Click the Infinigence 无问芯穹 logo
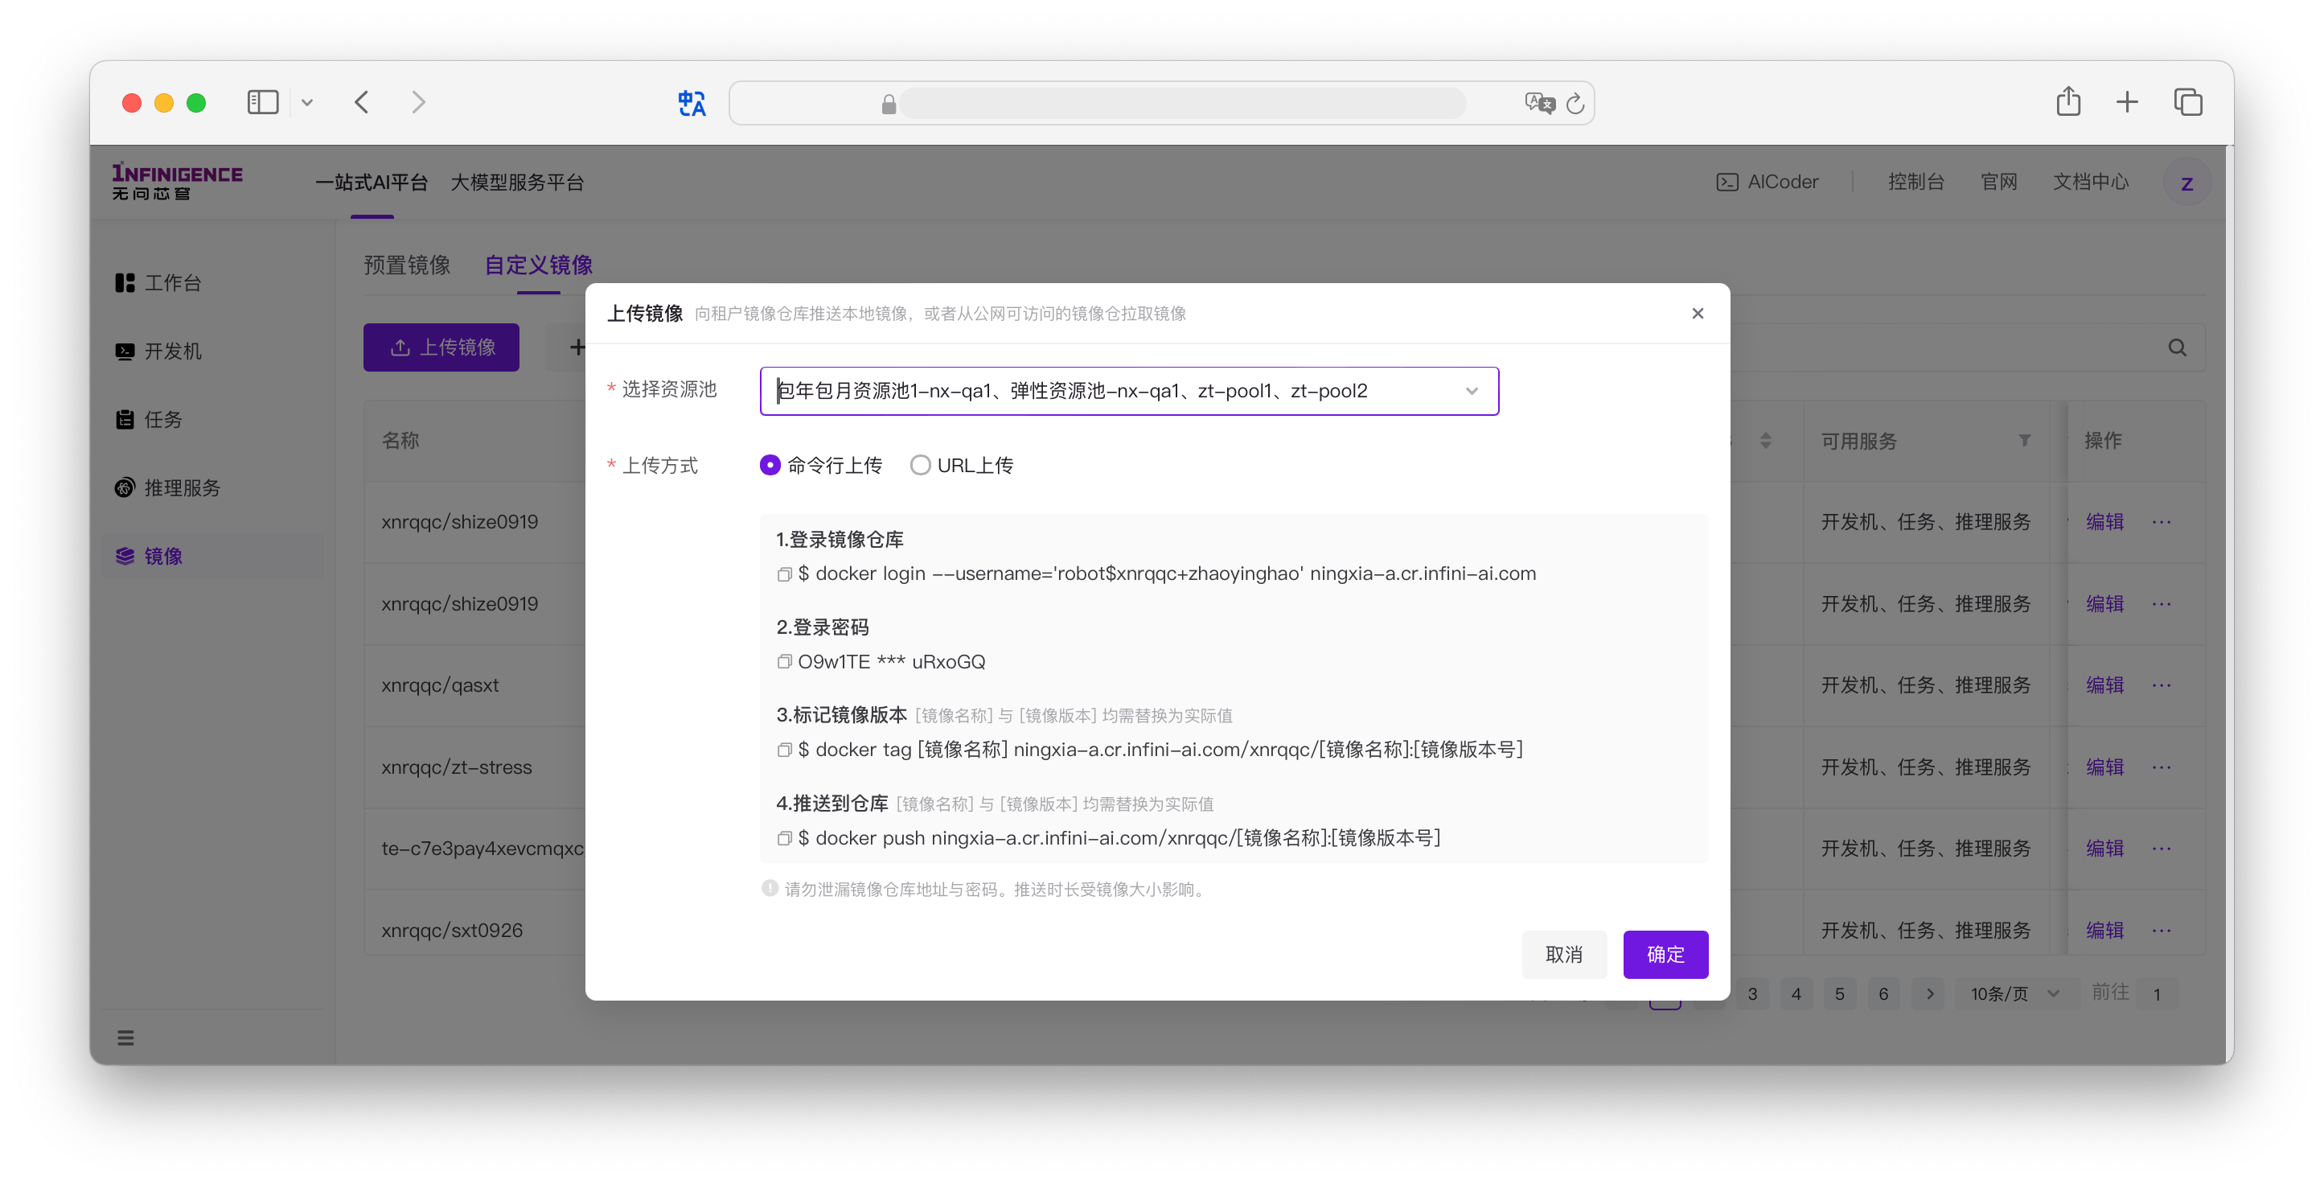This screenshot has height=1184, width=2324. 177,182
